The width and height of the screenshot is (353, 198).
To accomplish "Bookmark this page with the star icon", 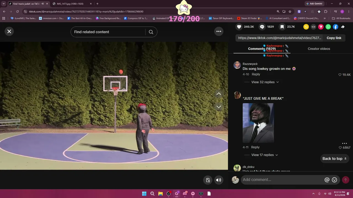I will (290, 12).
